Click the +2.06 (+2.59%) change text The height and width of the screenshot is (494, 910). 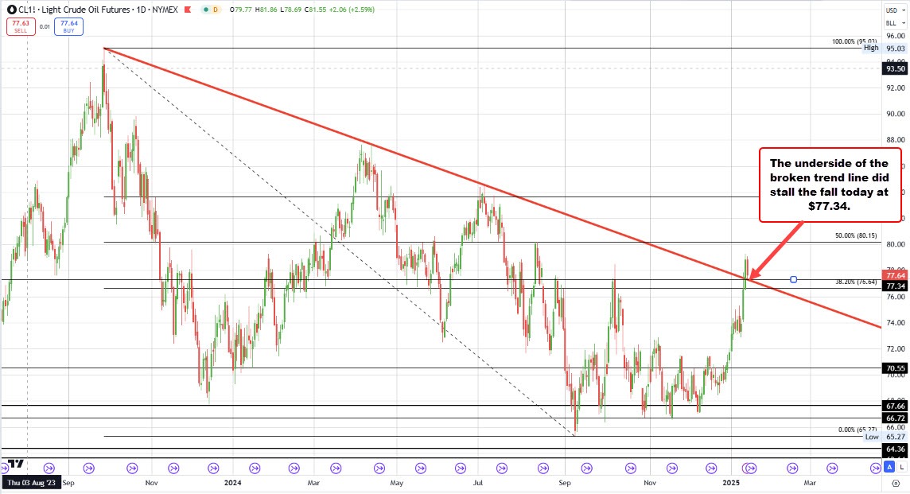pyautogui.click(x=352, y=10)
